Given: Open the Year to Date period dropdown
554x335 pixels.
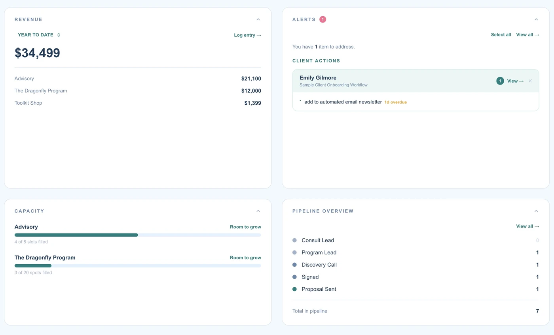Looking at the screenshot, I should [x=39, y=35].
